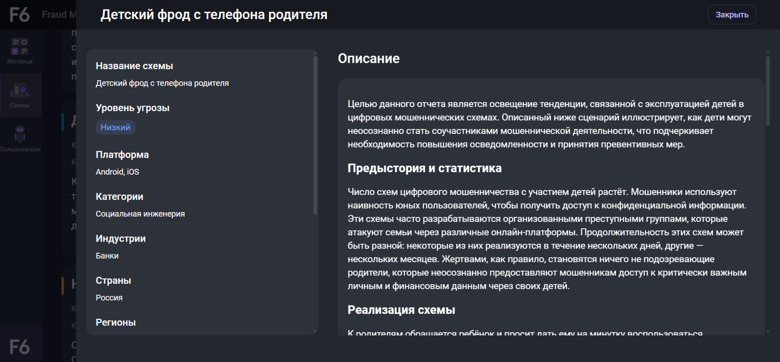
Task: Click the F6 logo in top-left corner
Action: click(19, 15)
